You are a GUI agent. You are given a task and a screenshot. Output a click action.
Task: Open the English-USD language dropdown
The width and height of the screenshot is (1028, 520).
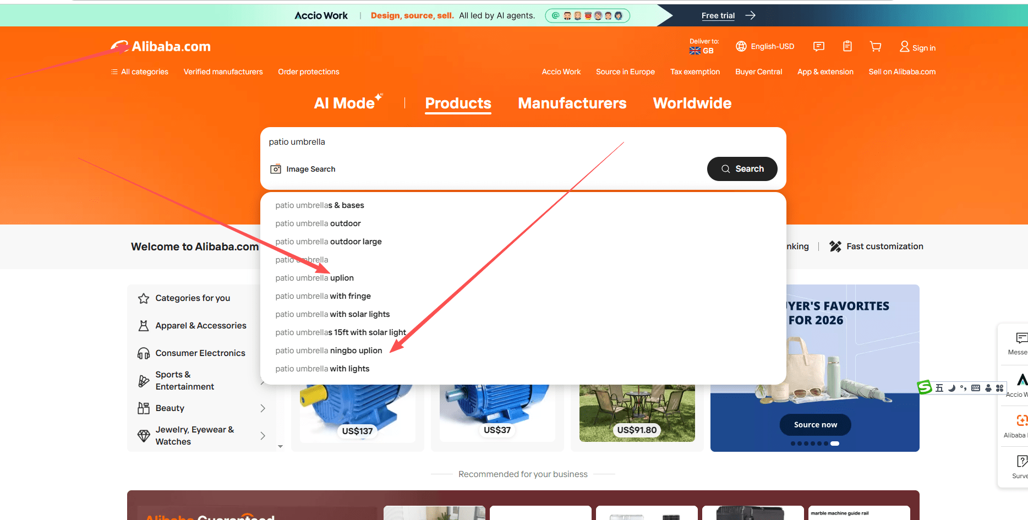point(765,46)
